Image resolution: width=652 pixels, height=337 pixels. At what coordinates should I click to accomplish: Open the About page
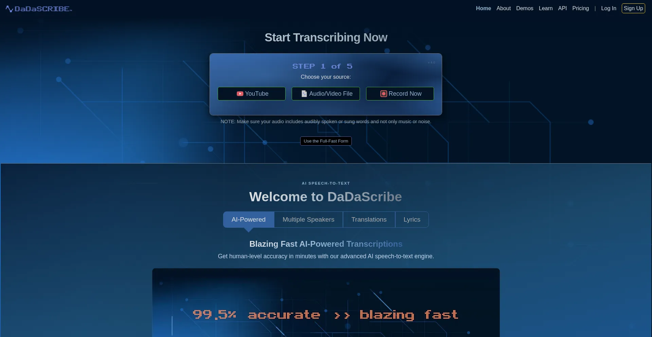(503, 8)
